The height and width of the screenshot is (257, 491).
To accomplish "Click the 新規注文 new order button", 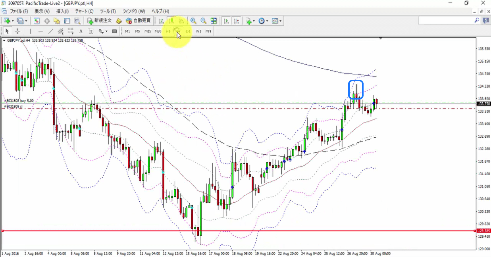I will (100, 21).
